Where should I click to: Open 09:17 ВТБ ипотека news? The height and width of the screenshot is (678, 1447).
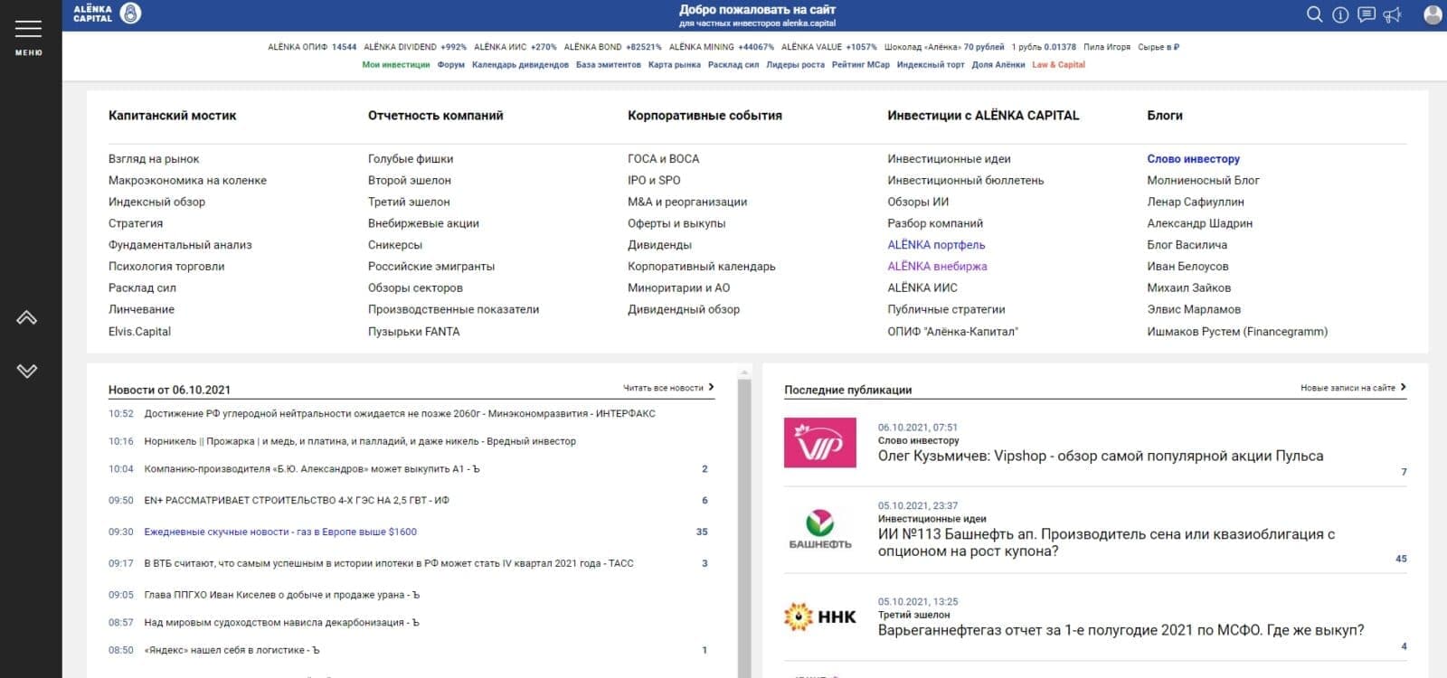coord(389,564)
